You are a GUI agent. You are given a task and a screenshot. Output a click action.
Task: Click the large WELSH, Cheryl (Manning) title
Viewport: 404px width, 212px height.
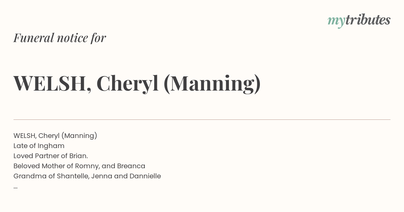[x=137, y=83]
